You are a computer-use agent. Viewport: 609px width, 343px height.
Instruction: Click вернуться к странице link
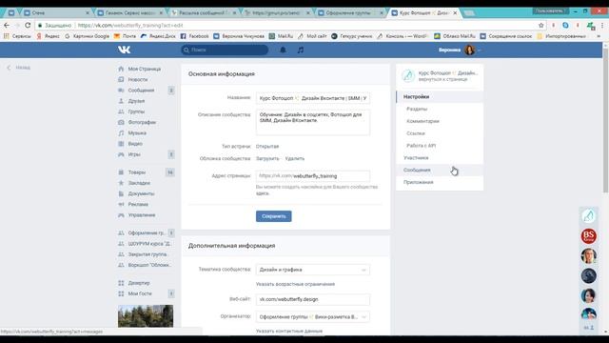[442, 79]
